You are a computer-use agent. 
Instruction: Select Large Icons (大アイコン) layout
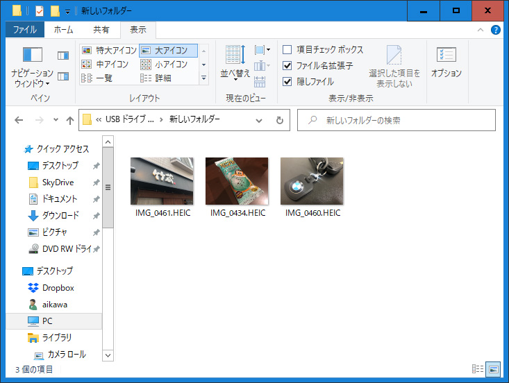pyautogui.click(x=168, y=50)
